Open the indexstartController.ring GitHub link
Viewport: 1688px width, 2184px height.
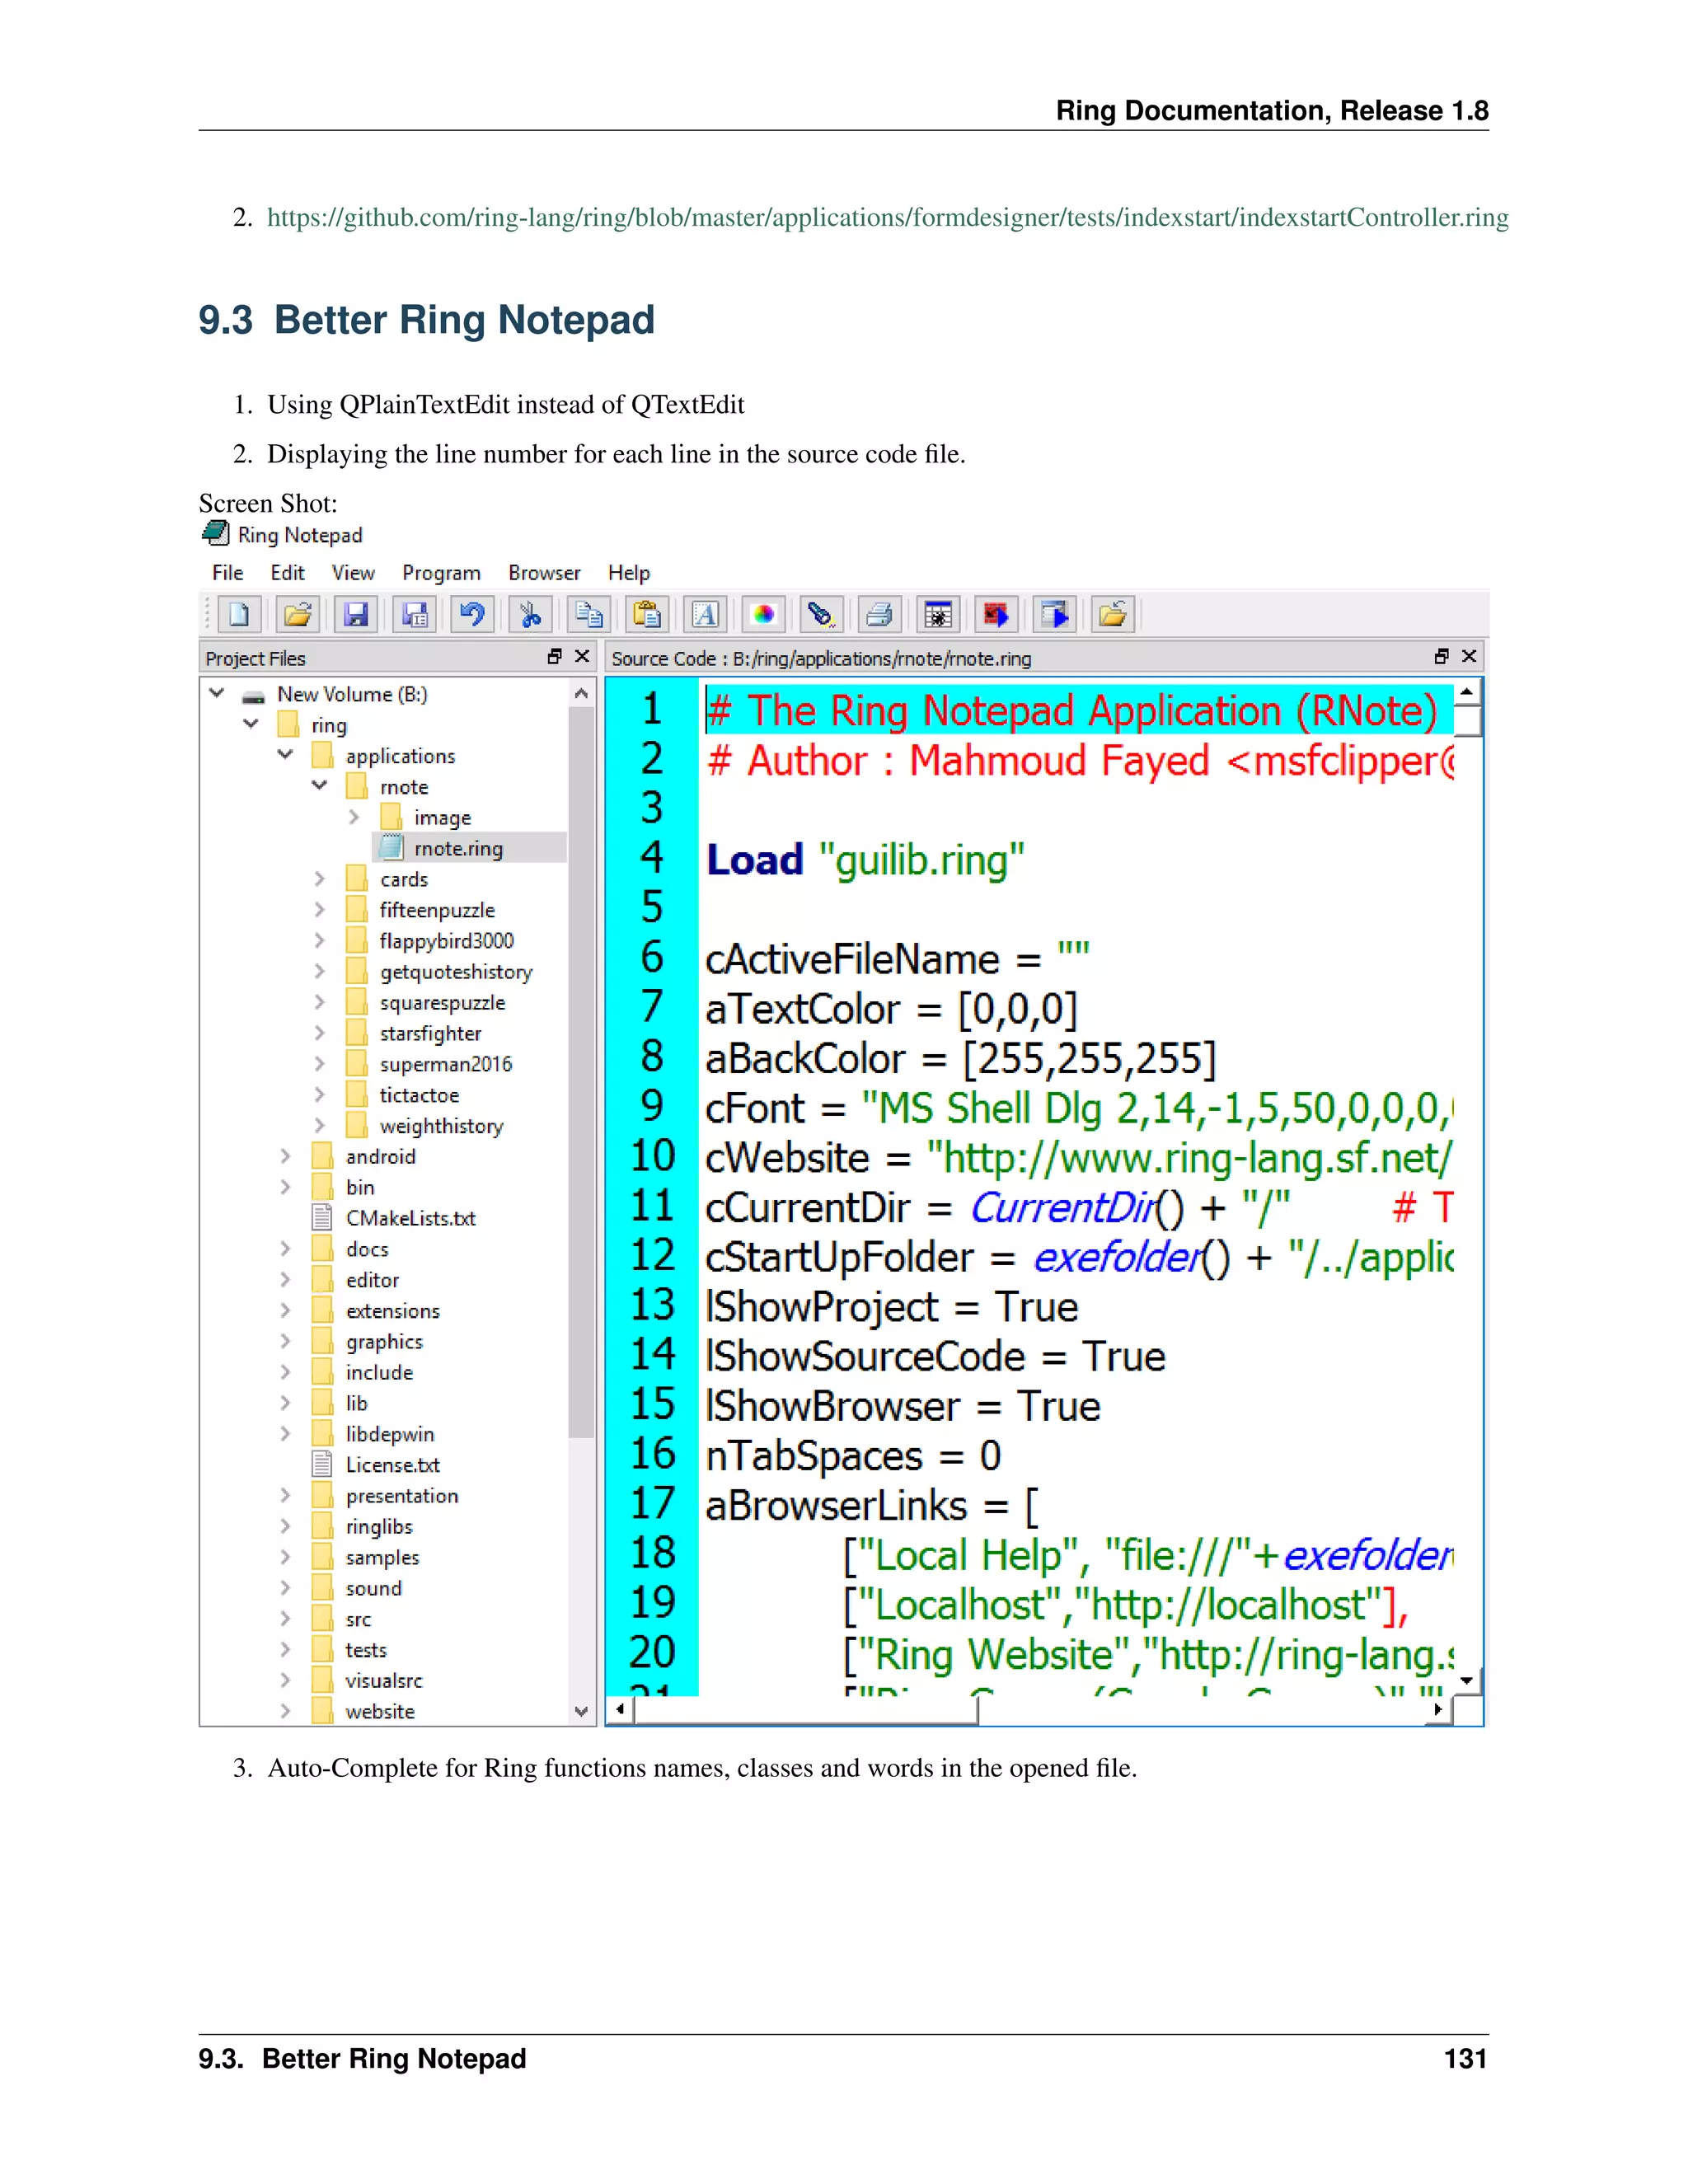(887, 217)
